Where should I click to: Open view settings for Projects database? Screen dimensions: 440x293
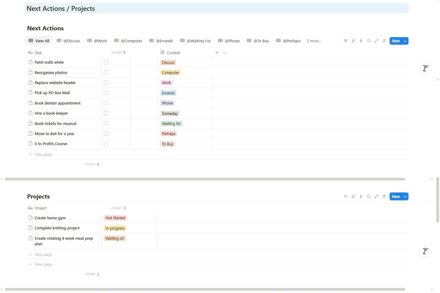[x=384, y=197]
